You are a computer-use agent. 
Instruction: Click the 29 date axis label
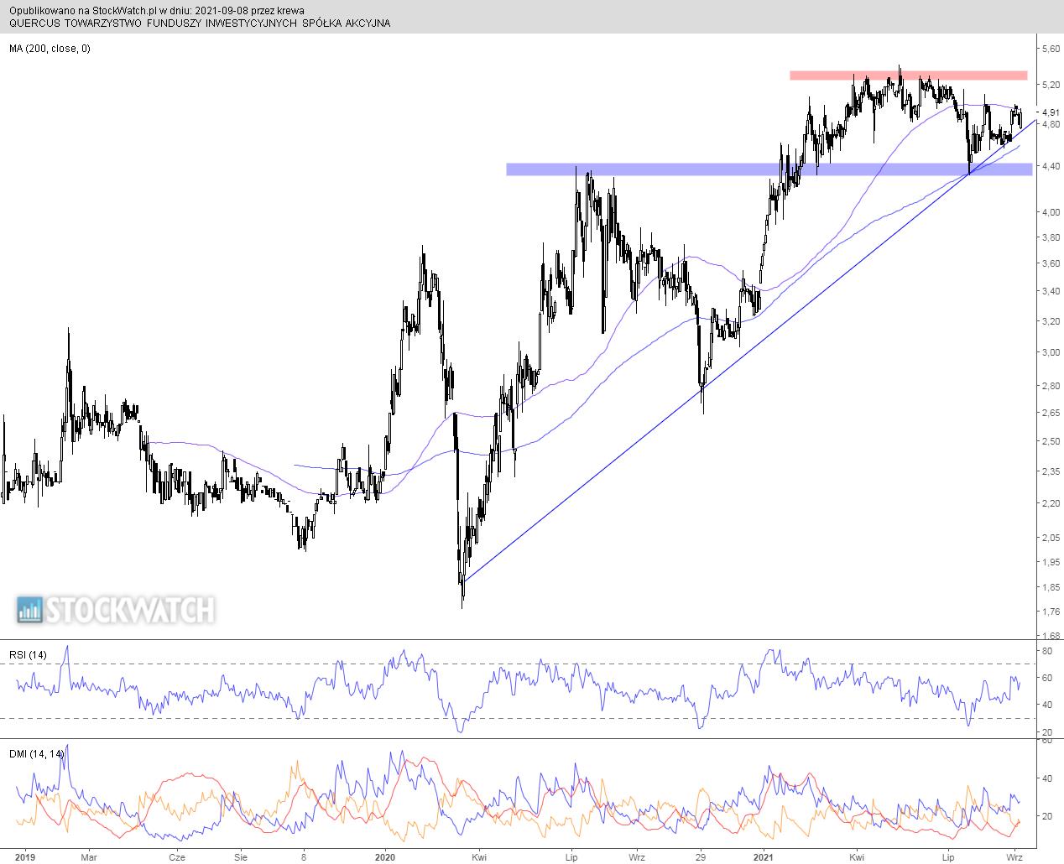click(x=701, y=857)
